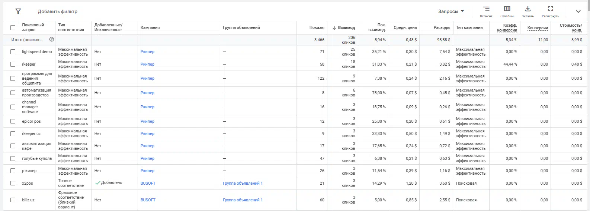590x211 pixels.
Task: Check the box for lightspeed demo
Action: [13, 52]
